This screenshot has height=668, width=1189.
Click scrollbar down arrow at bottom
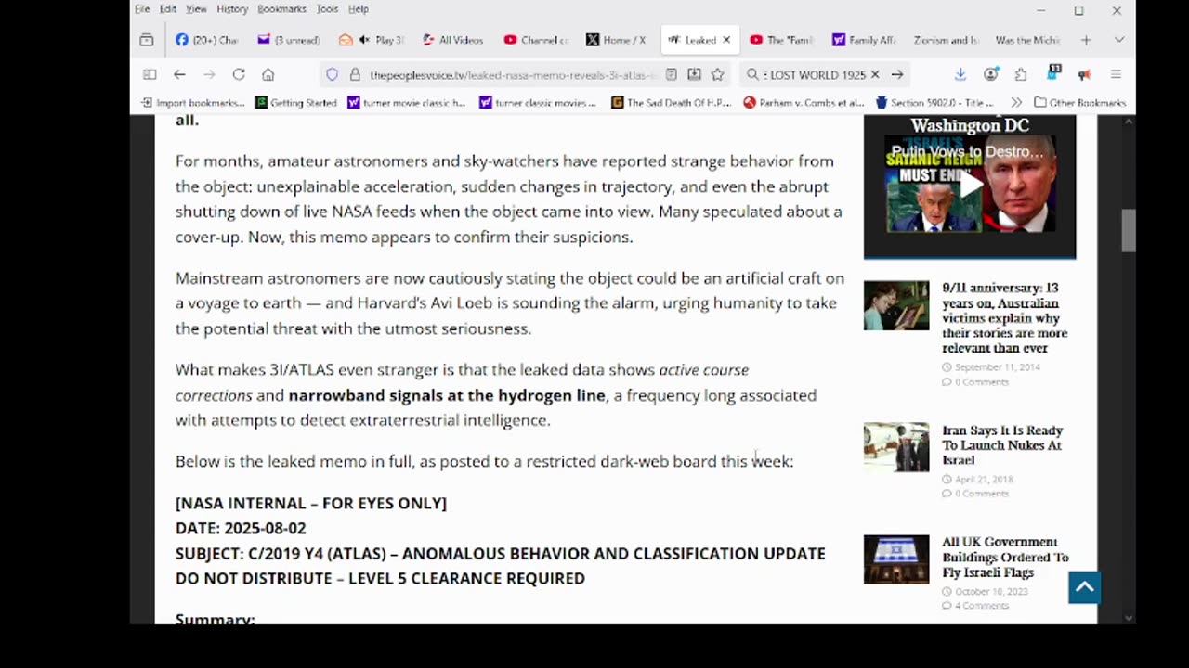point(1129,617)
